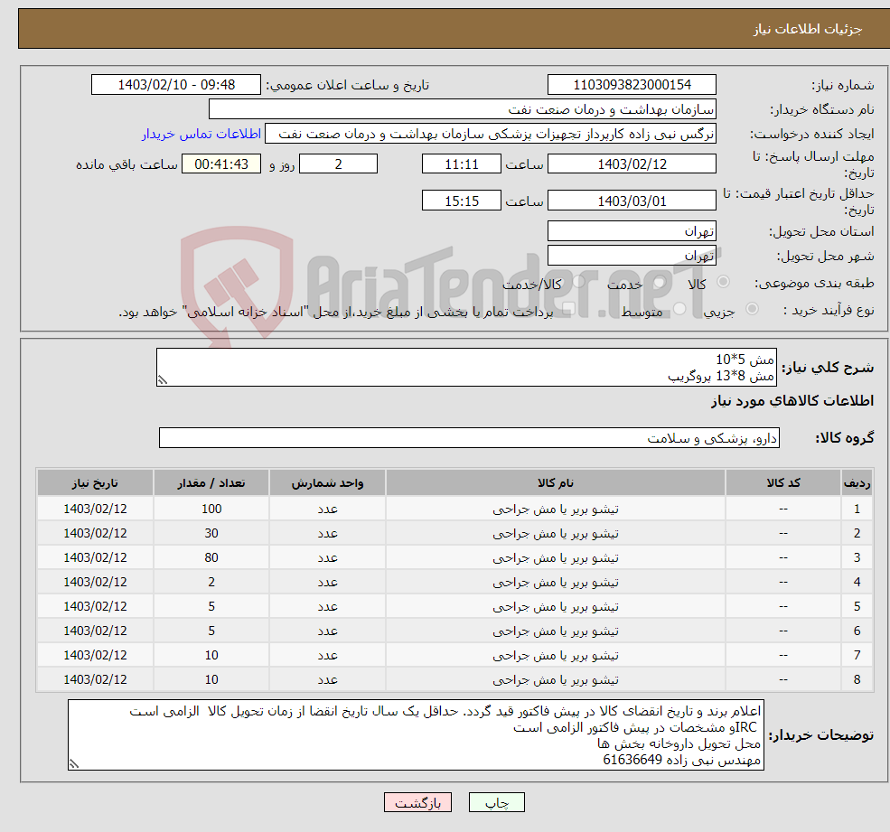Click the reply deadline date 1403/02/12 field
890x832 pixels.
point(632,164)
